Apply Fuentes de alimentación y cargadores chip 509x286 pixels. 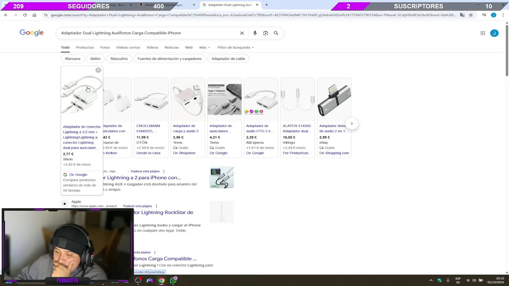[x=170, y=58]
